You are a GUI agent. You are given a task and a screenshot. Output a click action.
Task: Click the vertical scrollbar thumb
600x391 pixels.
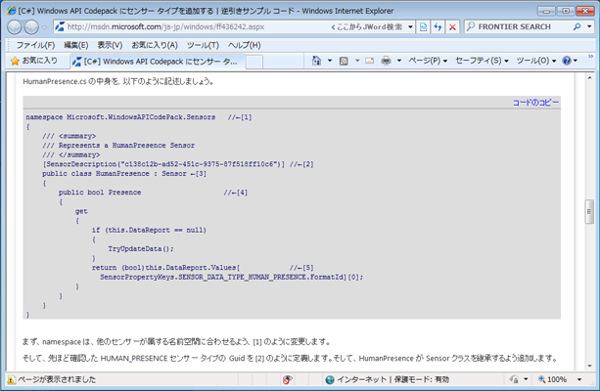tap(589, 211)
